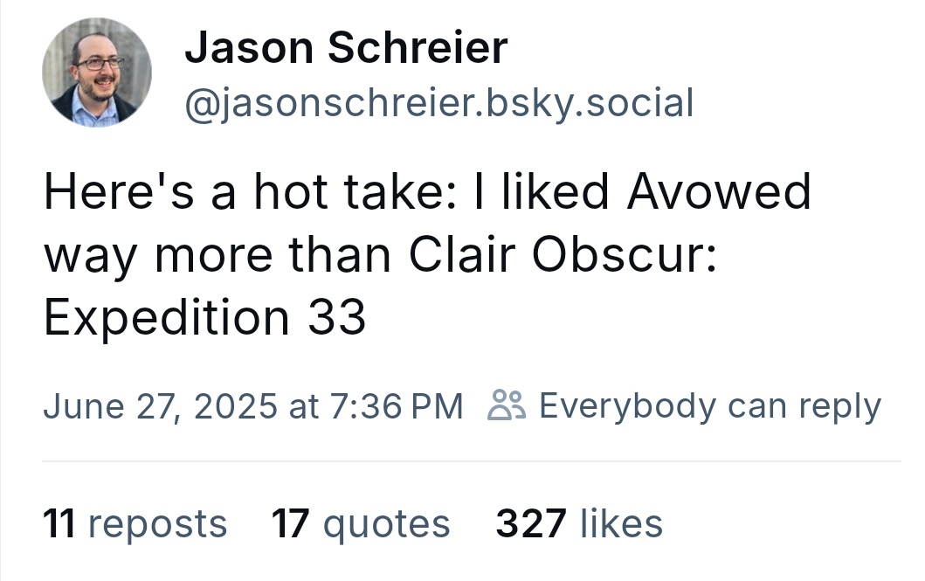The image size is (925, 581).
Task: Click the word Avowed in post
Action: point(719,191)
